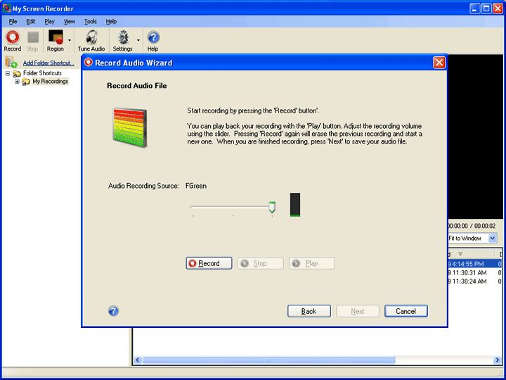Viewport: 506px width, 380px height.
Task: Click the Help toolbar icon
Action: (x=153, y=37)
